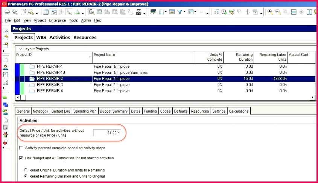The height and width of the screenshot is (183, 318).
Task: Click the Schedule (F9) clock icon
Action: tap(224, 12)
